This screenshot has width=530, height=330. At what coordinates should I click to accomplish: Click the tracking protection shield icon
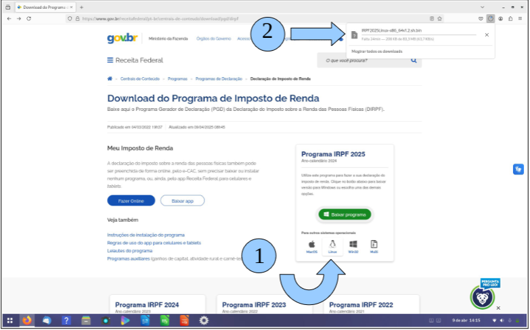pos(70,18)
